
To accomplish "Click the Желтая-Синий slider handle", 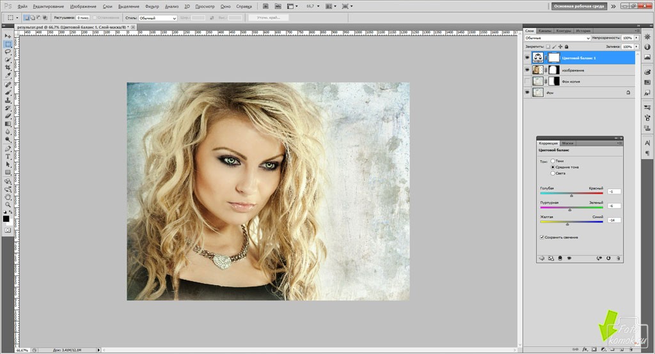I will [x=567, y=224].
